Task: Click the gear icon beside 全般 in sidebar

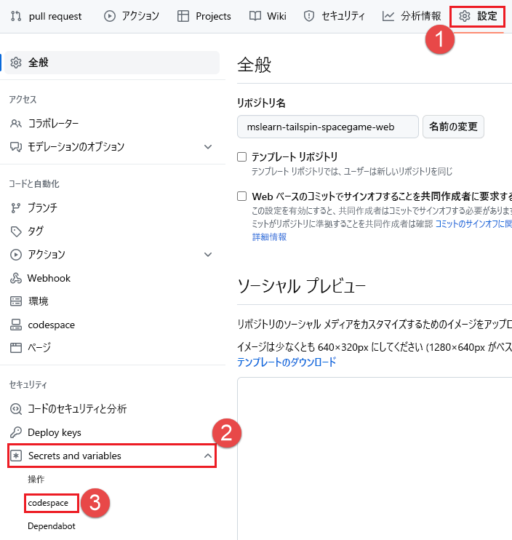Action: click(x=16, y=63)
